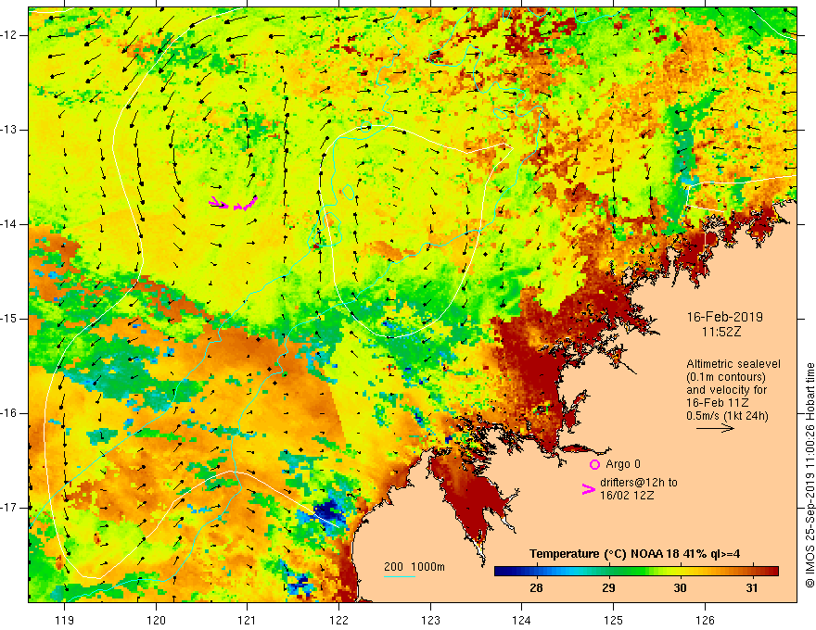
Task: Click the IMOS copyright timestamp text
Action: (810, 475)
